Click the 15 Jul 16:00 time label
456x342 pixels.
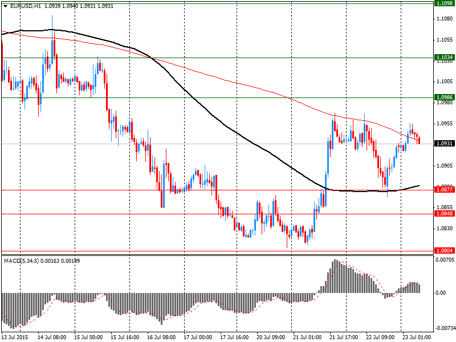click(x=125, y=337)
